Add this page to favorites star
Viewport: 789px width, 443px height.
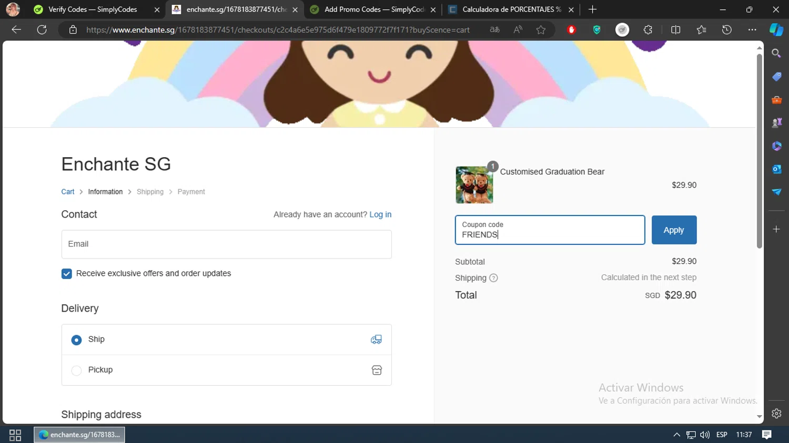tap(541, 30)
